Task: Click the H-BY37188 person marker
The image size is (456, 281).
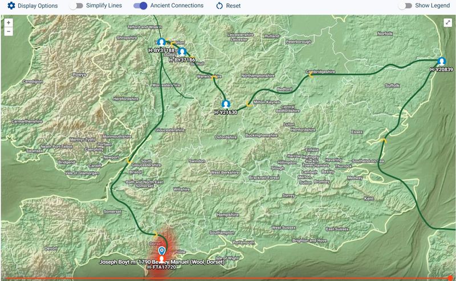Action: [x=162, y=42]
